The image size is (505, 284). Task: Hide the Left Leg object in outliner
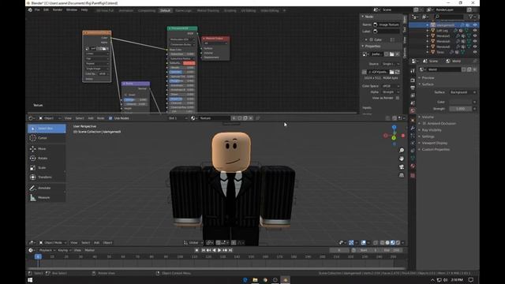click(x=475, y=31)
